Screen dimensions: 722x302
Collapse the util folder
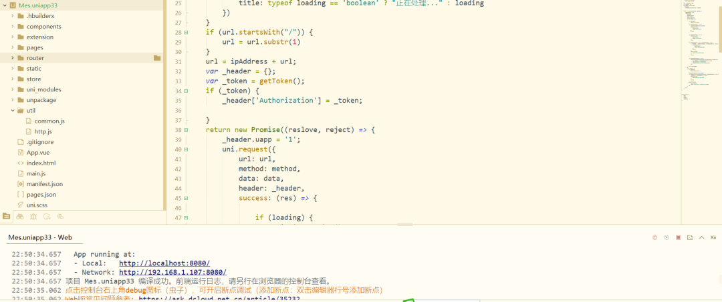coord(13,111)
